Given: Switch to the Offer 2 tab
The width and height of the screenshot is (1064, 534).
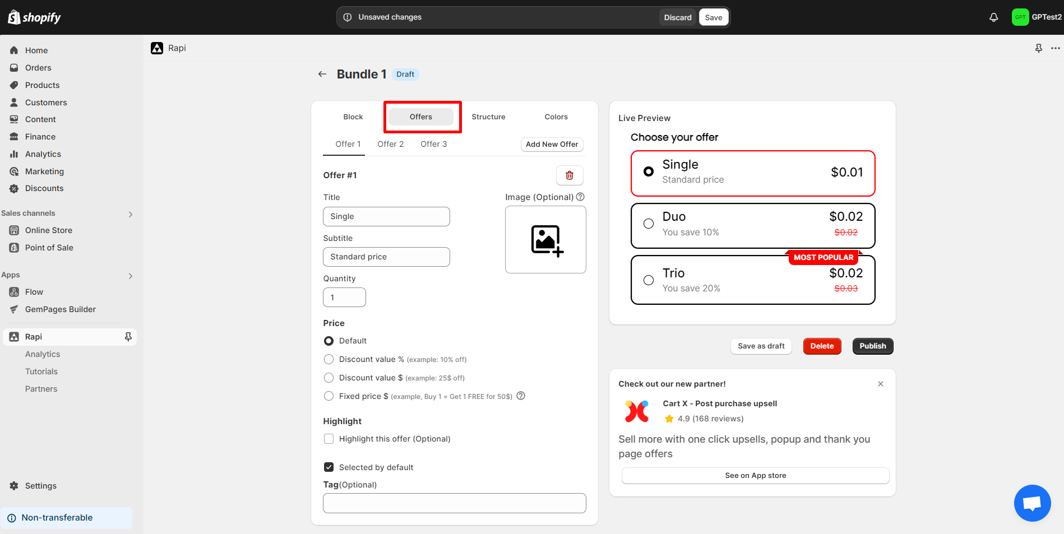Looking at the screenshot, I should pyautogui.click(x=390, y=144).
